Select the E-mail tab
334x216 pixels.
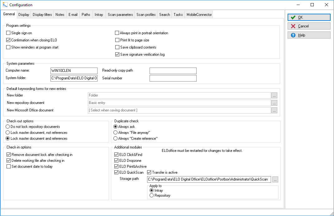click(x=73, y=14)
